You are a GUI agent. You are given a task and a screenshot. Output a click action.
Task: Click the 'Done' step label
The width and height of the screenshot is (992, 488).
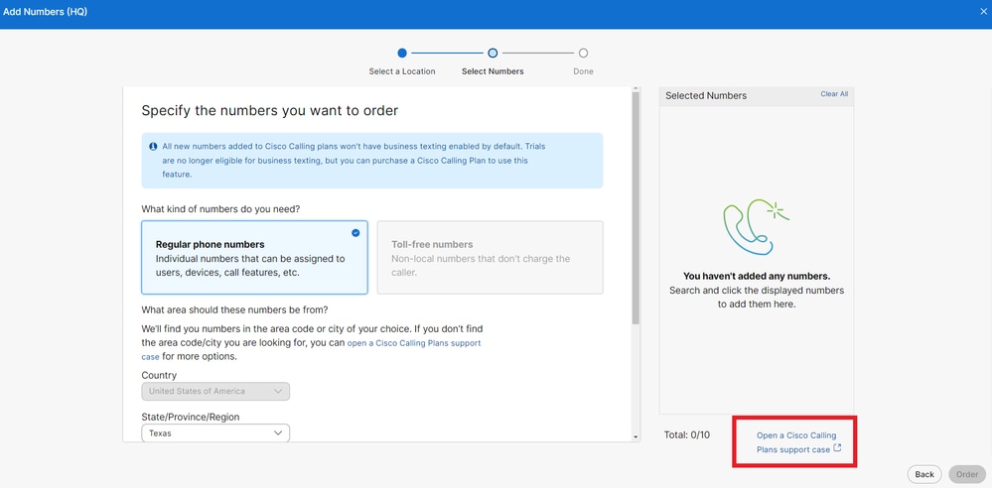pos(583,71)
